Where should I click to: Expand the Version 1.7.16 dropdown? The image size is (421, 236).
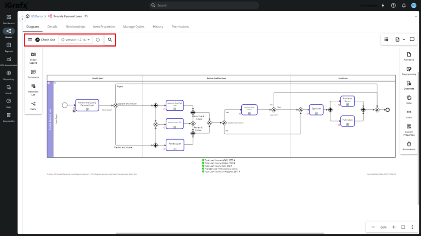[76, 40]
